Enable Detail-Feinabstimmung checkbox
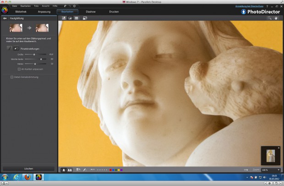 coord(12,77)
